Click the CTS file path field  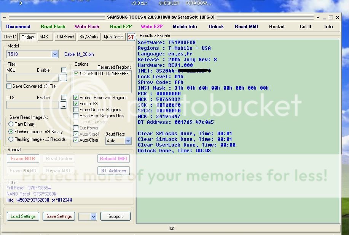32,105
